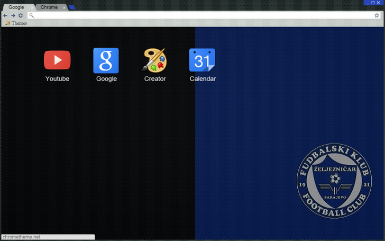Open the Youtube app icon
385x241 pixels.
pyautogui.click(x=57, y=60)
